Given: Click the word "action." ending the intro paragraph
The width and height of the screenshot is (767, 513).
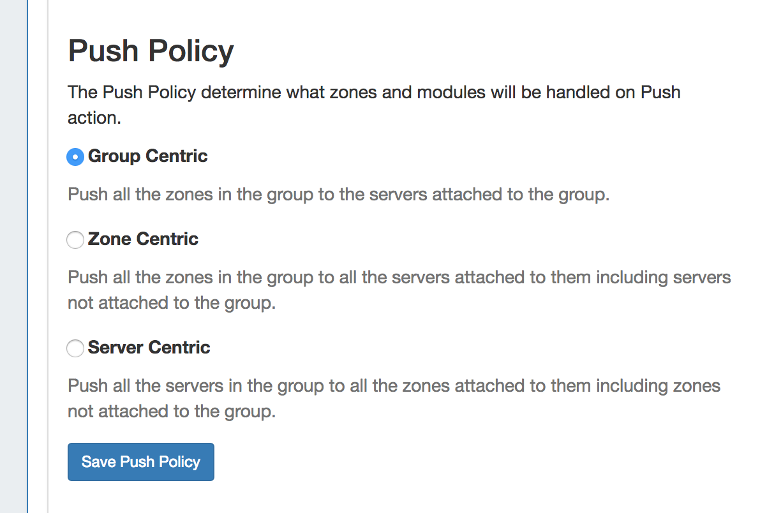Looking at the screenshot, I should [94, 118].
